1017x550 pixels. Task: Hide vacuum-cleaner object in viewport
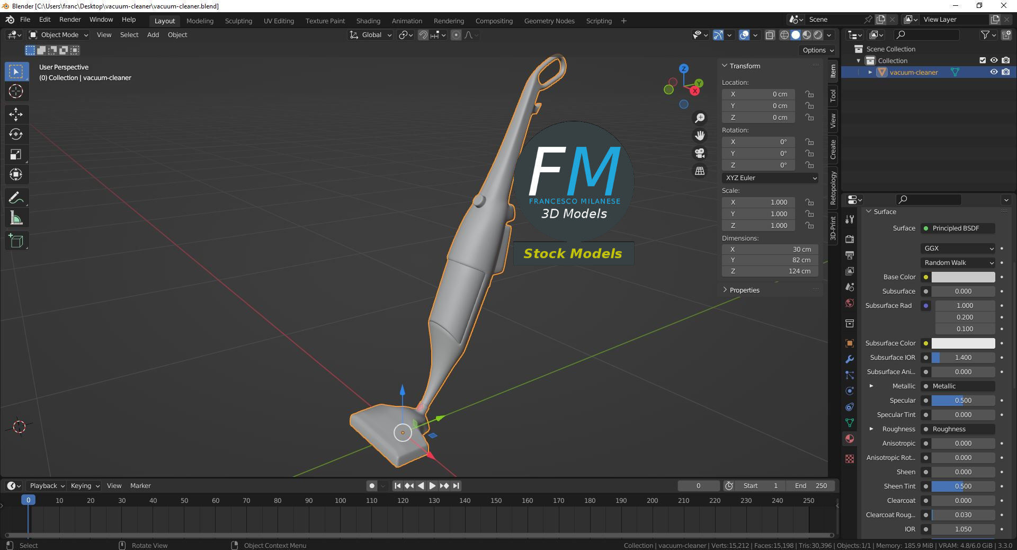994,72
